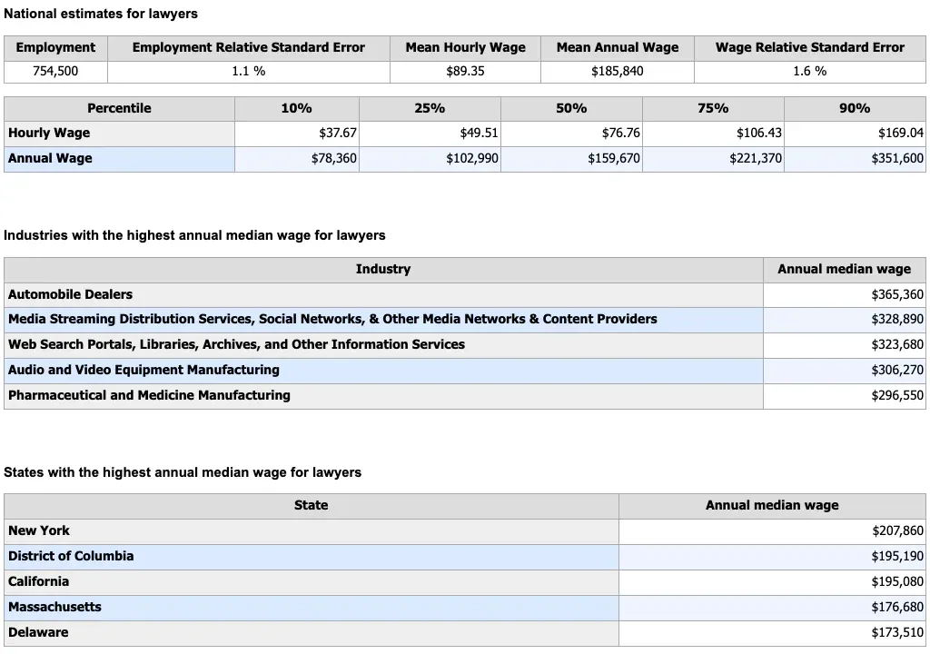Click the 75% percentile column header
The image size is (930, 654).
(713, 109)
